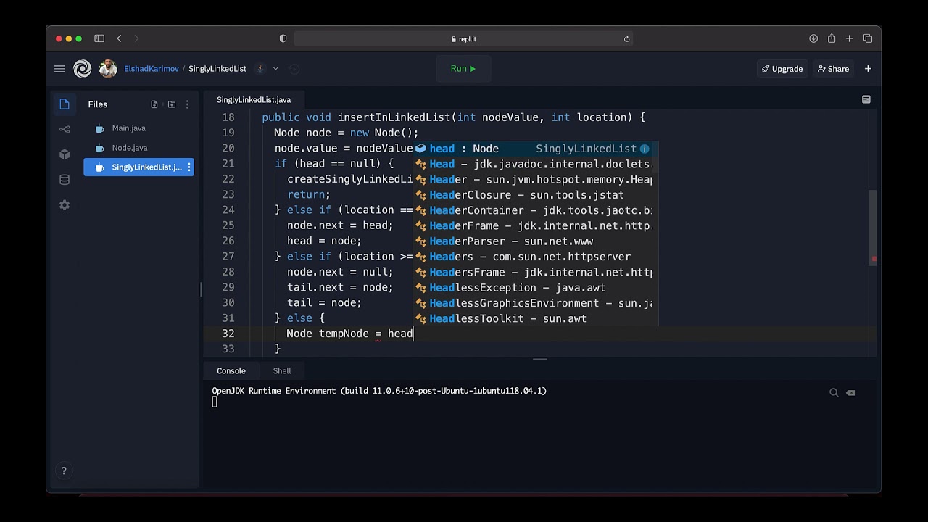Switch to the Shell tab
The height and width of the screenshot is (522, 928).
(x=282, y=370)
